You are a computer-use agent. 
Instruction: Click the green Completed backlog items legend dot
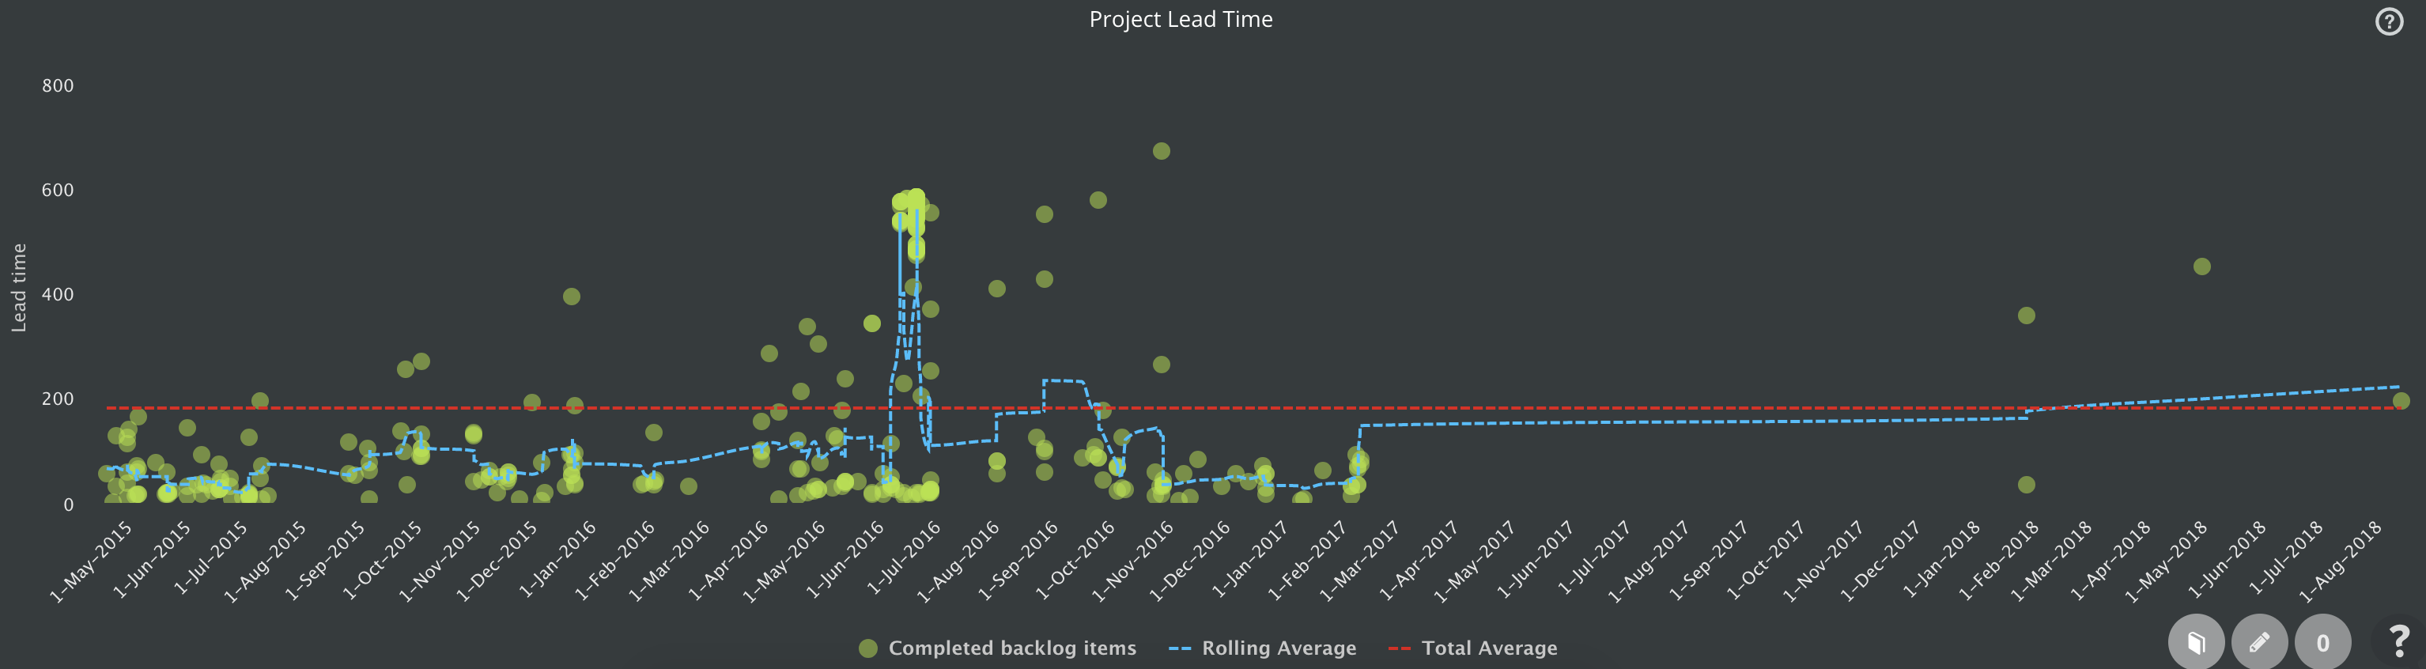pos(868,648)
